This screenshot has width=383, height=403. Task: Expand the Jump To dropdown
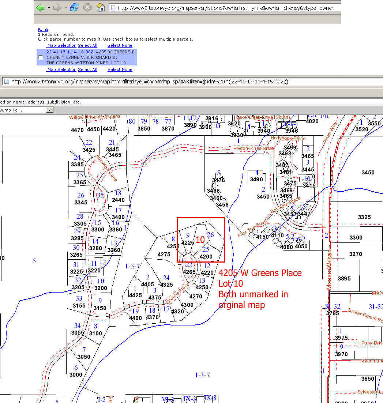click(50, 110)
